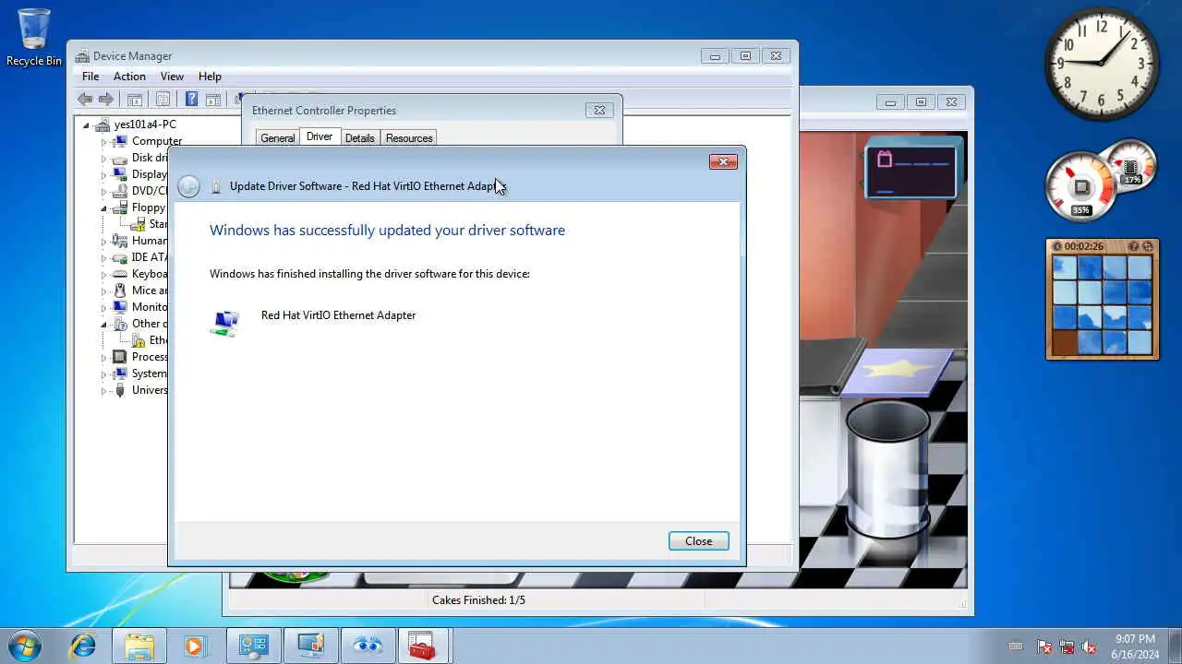Switch to Control Panel taskbar icon
This screenshot has width=1182, height=664.
253,646
